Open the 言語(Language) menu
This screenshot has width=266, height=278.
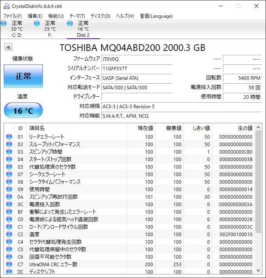point(156,16)
